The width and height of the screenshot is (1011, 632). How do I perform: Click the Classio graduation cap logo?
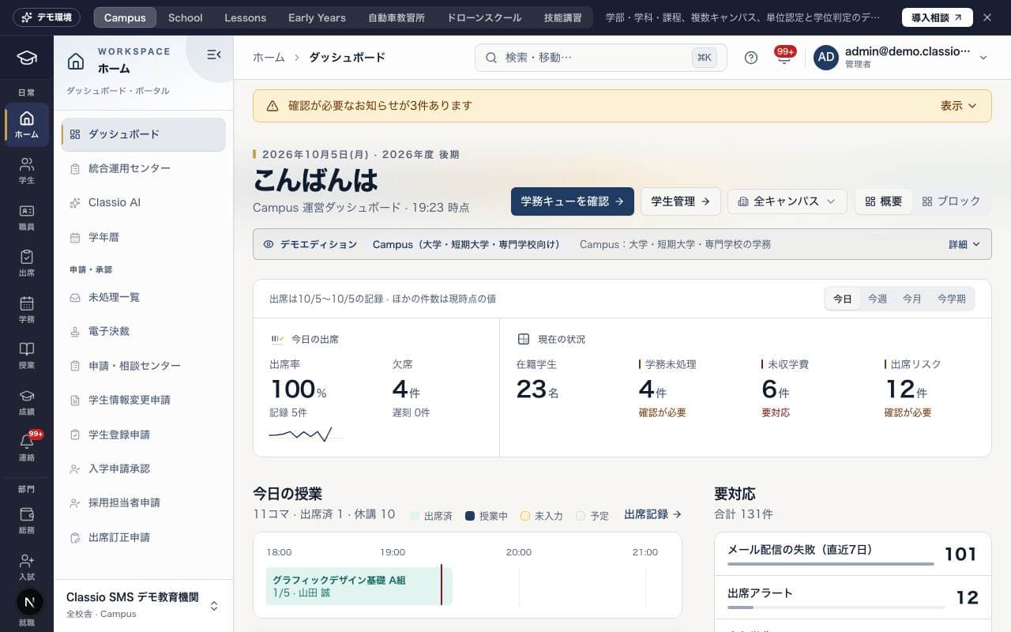pos(27,58)
